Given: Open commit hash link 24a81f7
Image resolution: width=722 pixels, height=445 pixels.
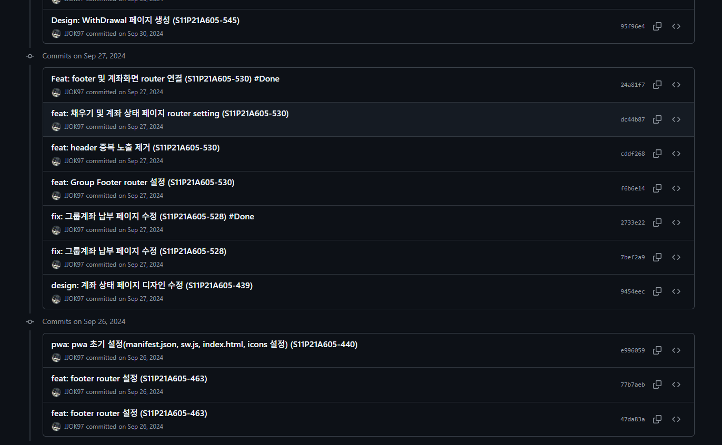Looking at the screenshot, I should pos(633,85).
